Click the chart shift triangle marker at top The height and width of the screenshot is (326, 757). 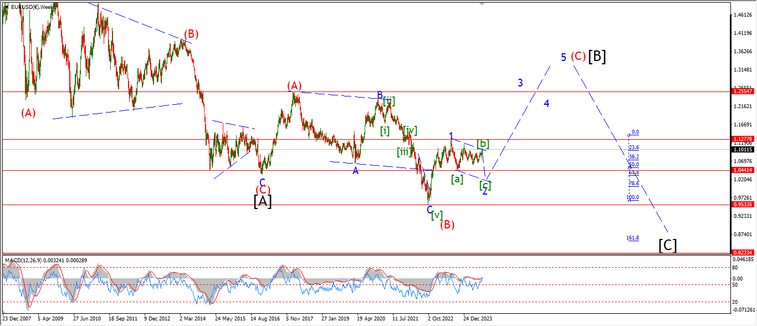482,4
